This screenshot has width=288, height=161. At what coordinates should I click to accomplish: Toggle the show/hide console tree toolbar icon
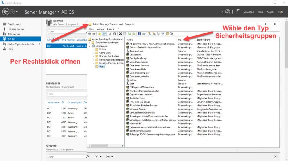(x=104, y=34)
